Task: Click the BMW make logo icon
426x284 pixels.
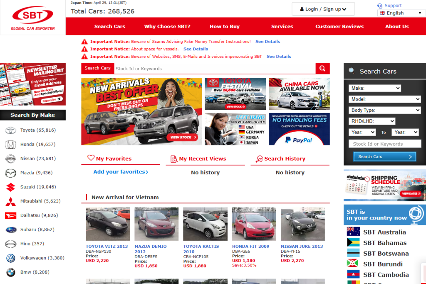Action: pyautogui.click(x=11, y=272)
